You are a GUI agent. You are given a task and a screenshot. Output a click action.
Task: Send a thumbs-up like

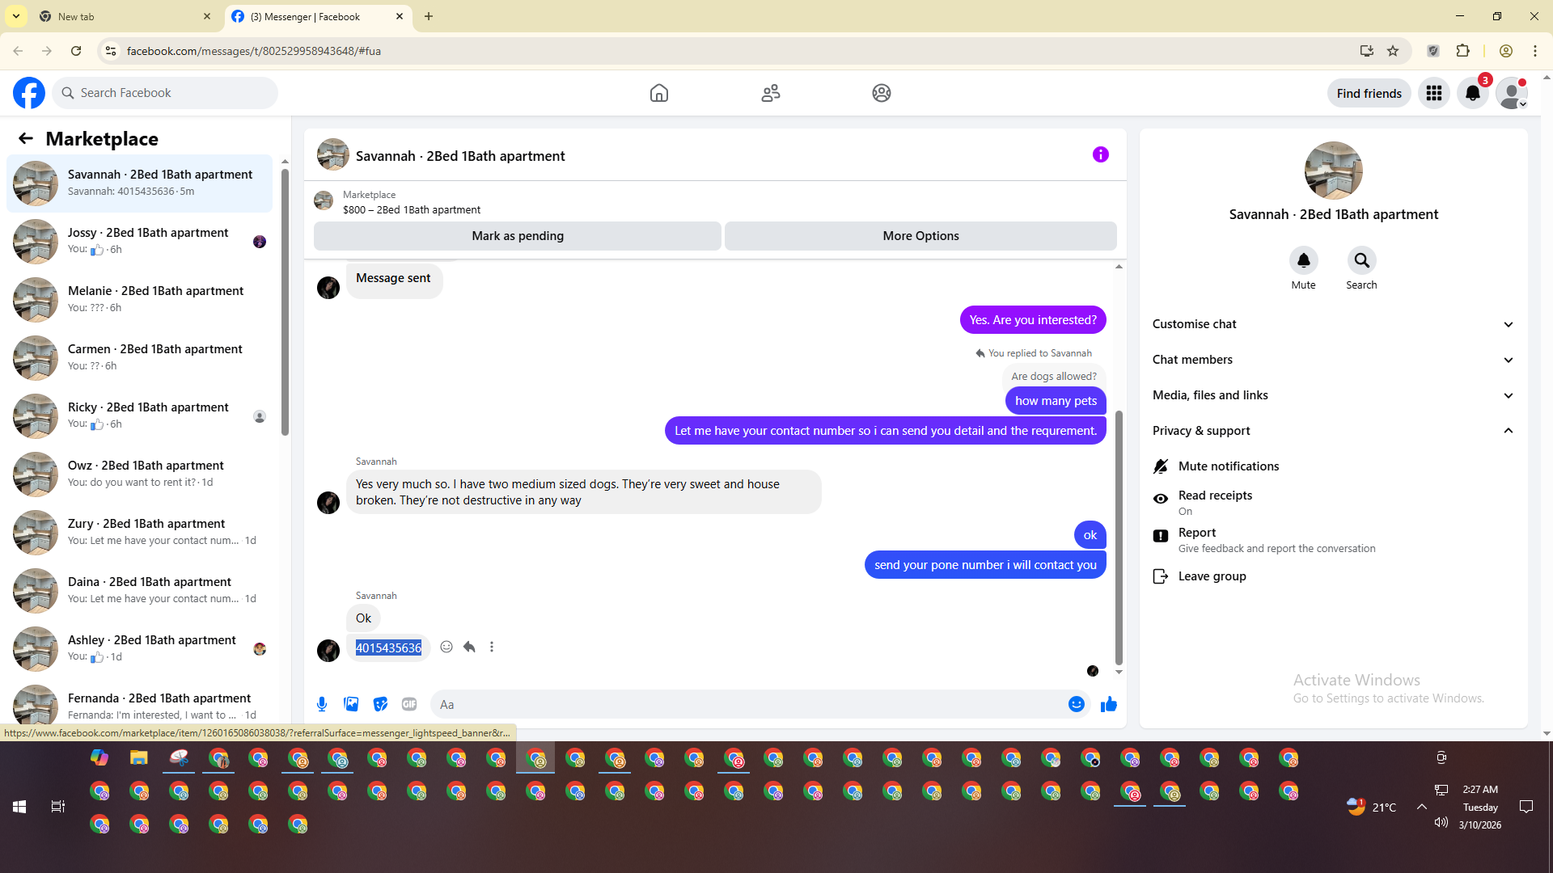[x=1108, y=704]
